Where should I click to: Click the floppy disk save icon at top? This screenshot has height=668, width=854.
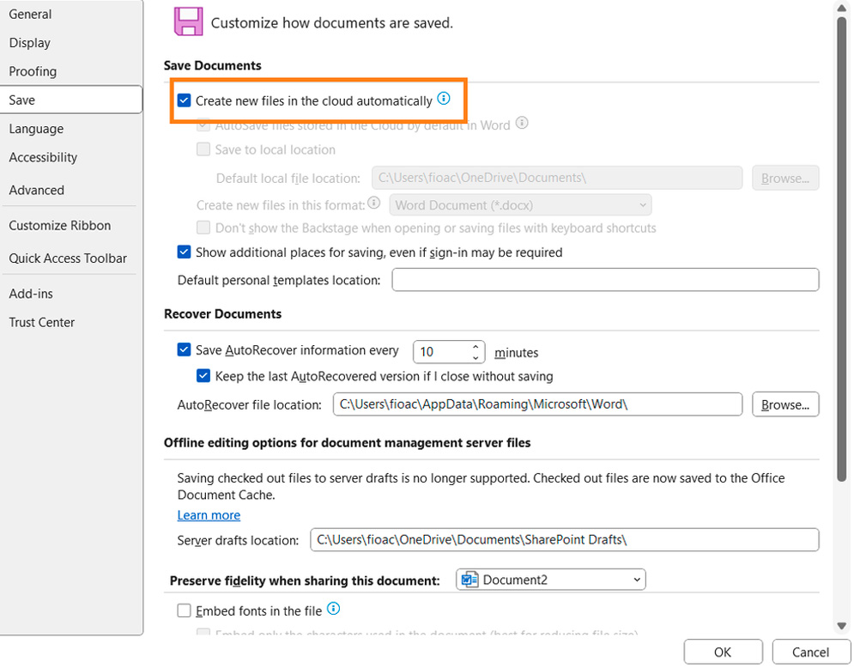click(188, 21)
